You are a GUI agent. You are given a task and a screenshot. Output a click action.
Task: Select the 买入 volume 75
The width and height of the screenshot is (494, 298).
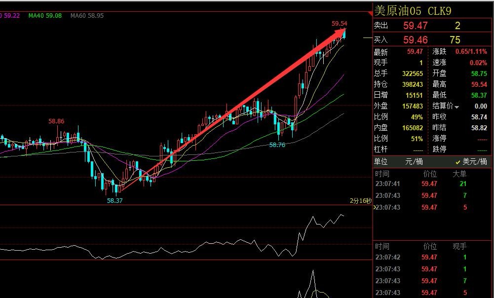(x=455, y=39)
